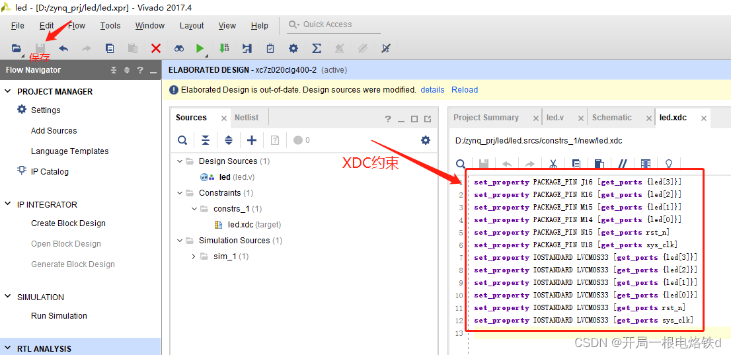Open Sources panel gear settings
Viewport: 731px width, 355px height.
pyautogui.click(x=425, y=140)
